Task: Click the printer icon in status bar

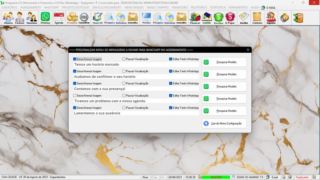Action: click(284, 177)
